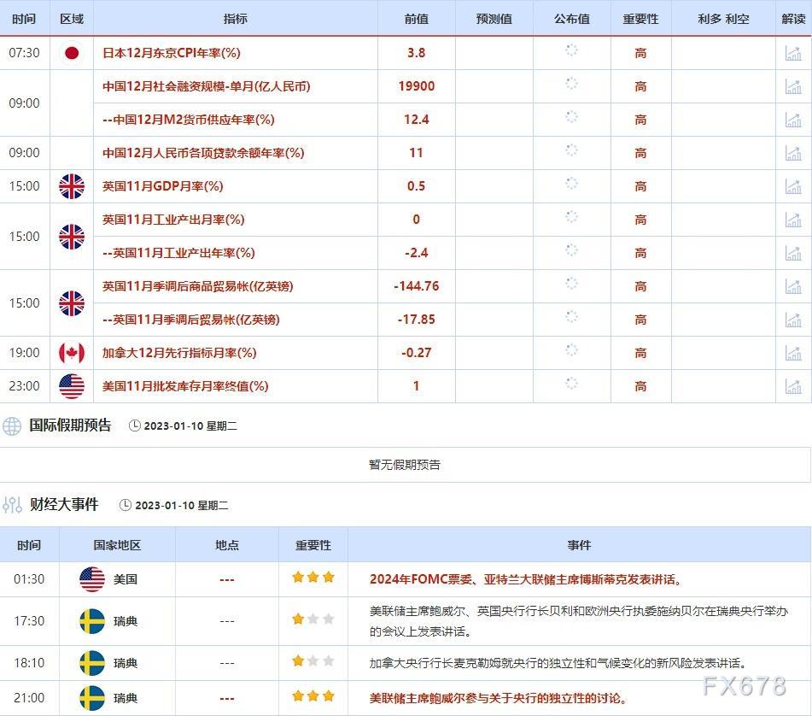The image size is (812, 716).
Task: Click Sweden flag in 18:10 event row
Action: point(92,663)
